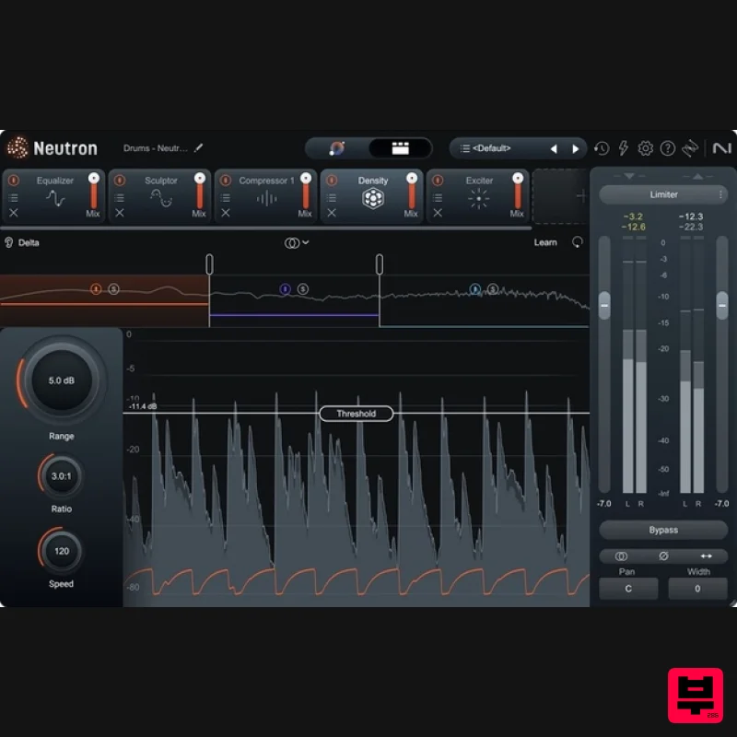The width and height of the screenshot is (737, 737).
Task: Toggle the Equalizer module power button
Action: coord(14,180)
